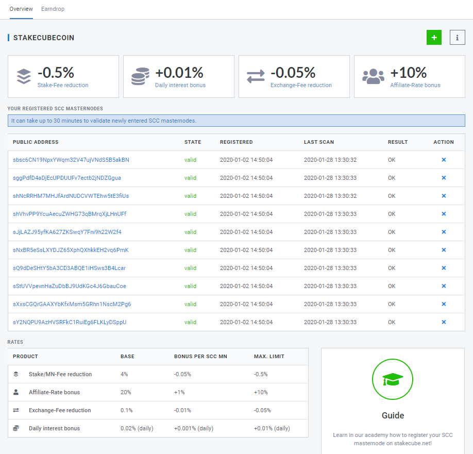473x454 pixels.
Task: Click the Exchange-Fee reduction row icon in Rates
Action: tap(16, 410)
